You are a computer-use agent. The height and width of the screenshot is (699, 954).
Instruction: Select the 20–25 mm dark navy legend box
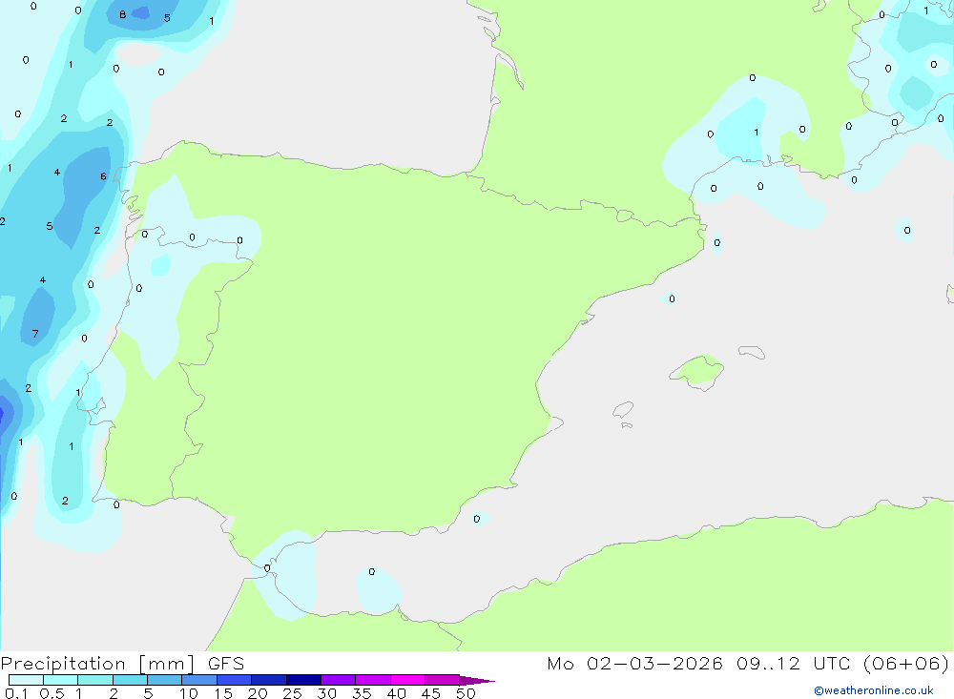tap(269, 680)
